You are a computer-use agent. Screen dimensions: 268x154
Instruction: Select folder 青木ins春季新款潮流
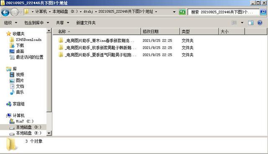pyautogui.click(x=100, y=41)
